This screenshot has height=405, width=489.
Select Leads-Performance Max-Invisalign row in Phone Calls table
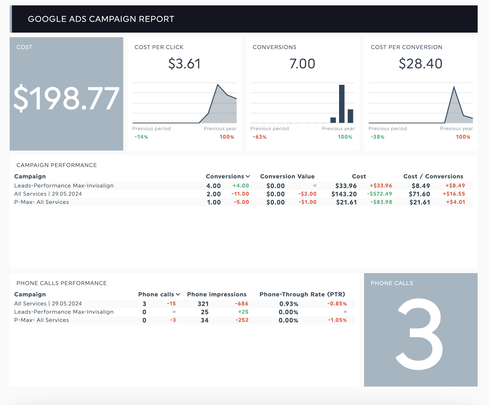tap(185, 312)
